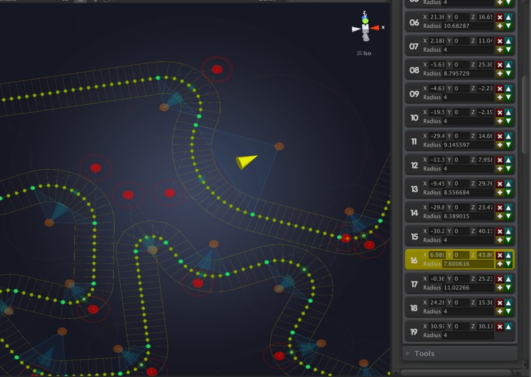Screen dimensions: 531x377
Task: Delete waypoint 19 from the list
Action: [x=500, y=327]
